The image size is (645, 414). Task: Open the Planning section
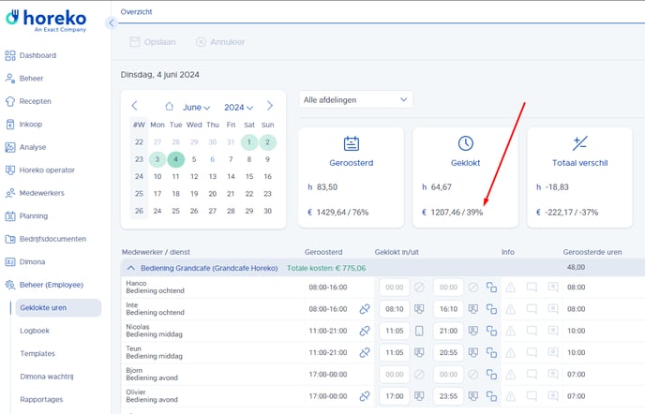point(26,215)
